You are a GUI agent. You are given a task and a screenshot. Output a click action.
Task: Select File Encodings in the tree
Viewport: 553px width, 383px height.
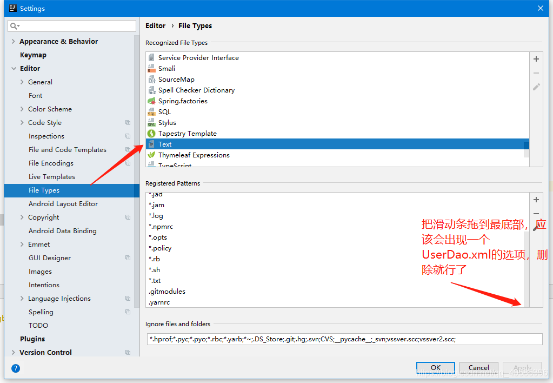pos(51,163)
